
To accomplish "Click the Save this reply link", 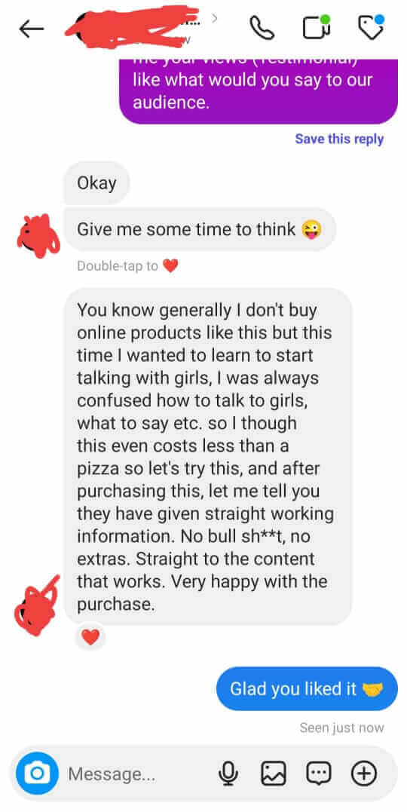I will [339, 139].
